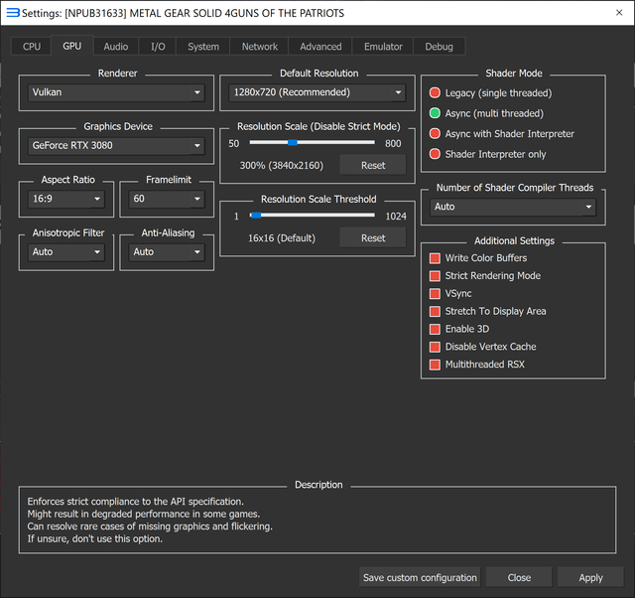This screenshot has width=635, height=598.
Task: Click the 300% (3840x2160) scale label
Action: (282, 166)
